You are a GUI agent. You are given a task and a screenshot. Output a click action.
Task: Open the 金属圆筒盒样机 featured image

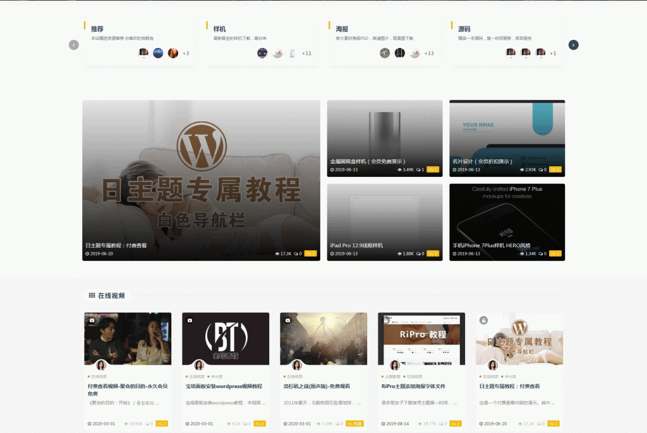point(385,138)
